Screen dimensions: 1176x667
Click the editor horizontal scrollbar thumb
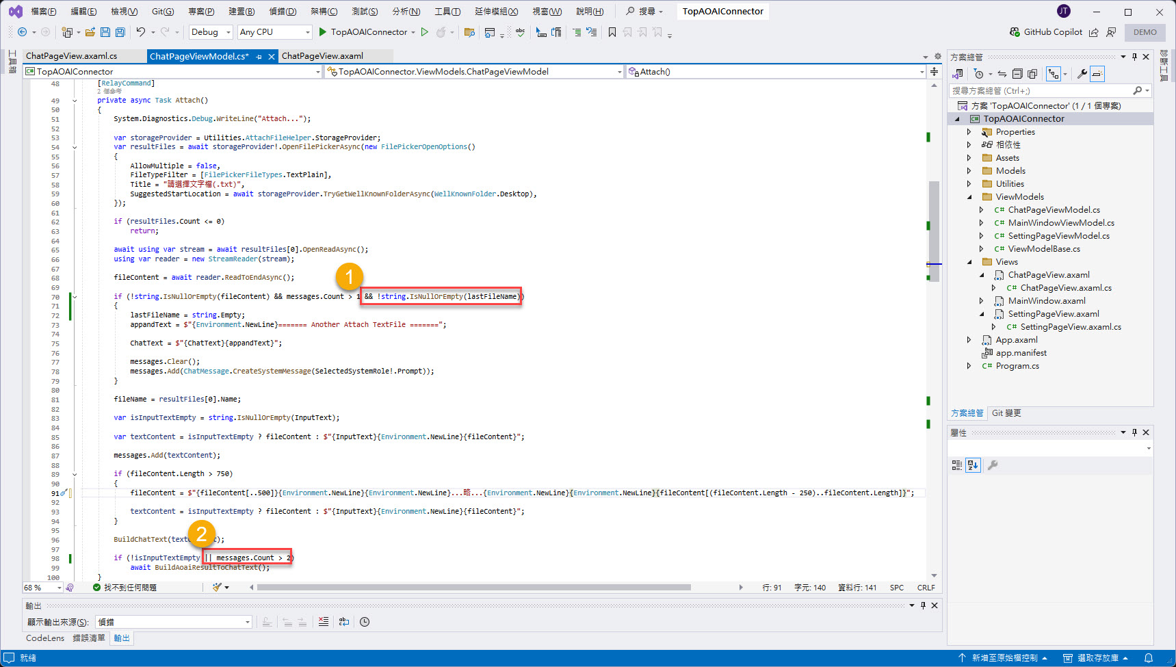(x=473, y=588)
